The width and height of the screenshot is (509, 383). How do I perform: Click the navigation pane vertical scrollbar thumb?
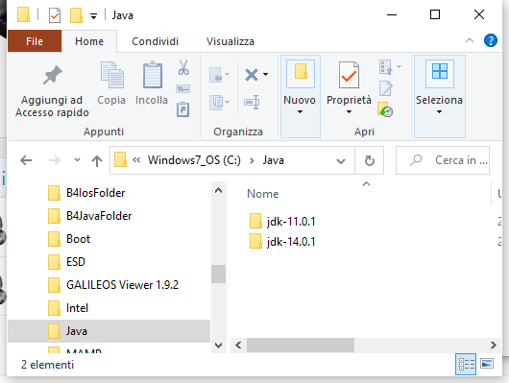(218, 274)
